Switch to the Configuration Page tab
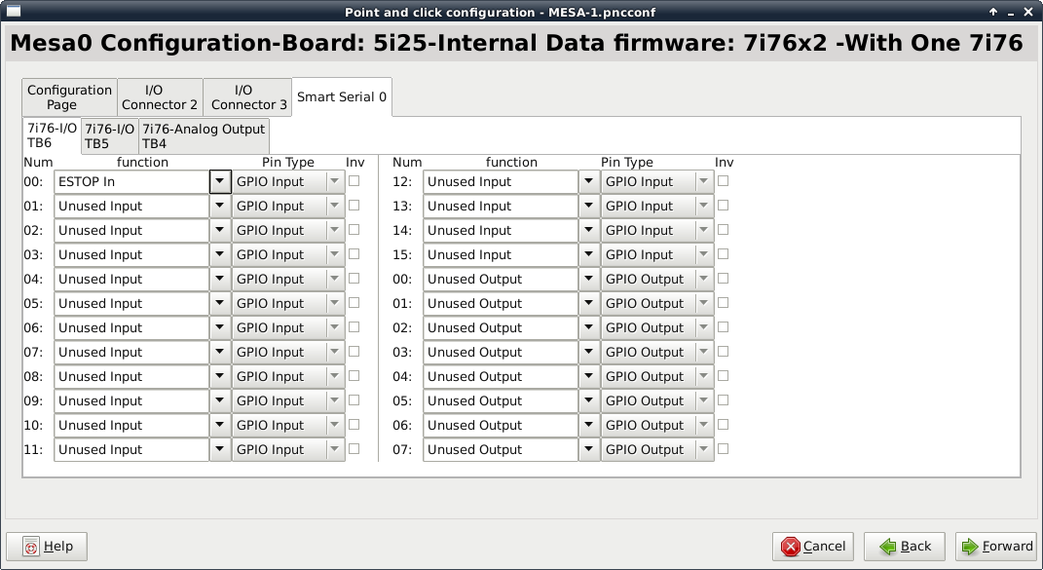The width and height of the screenshot is (1043, 570). click(x=69, y=97)
